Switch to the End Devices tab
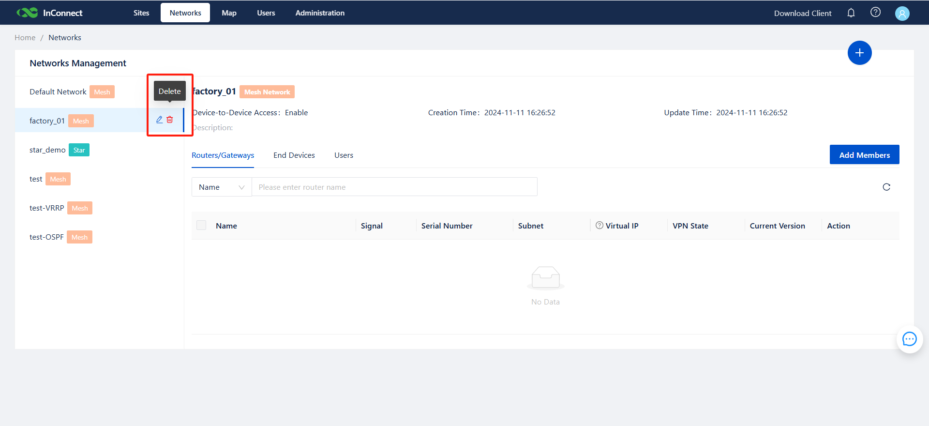The width and height of the screenshot is (929, 426). 294,155
